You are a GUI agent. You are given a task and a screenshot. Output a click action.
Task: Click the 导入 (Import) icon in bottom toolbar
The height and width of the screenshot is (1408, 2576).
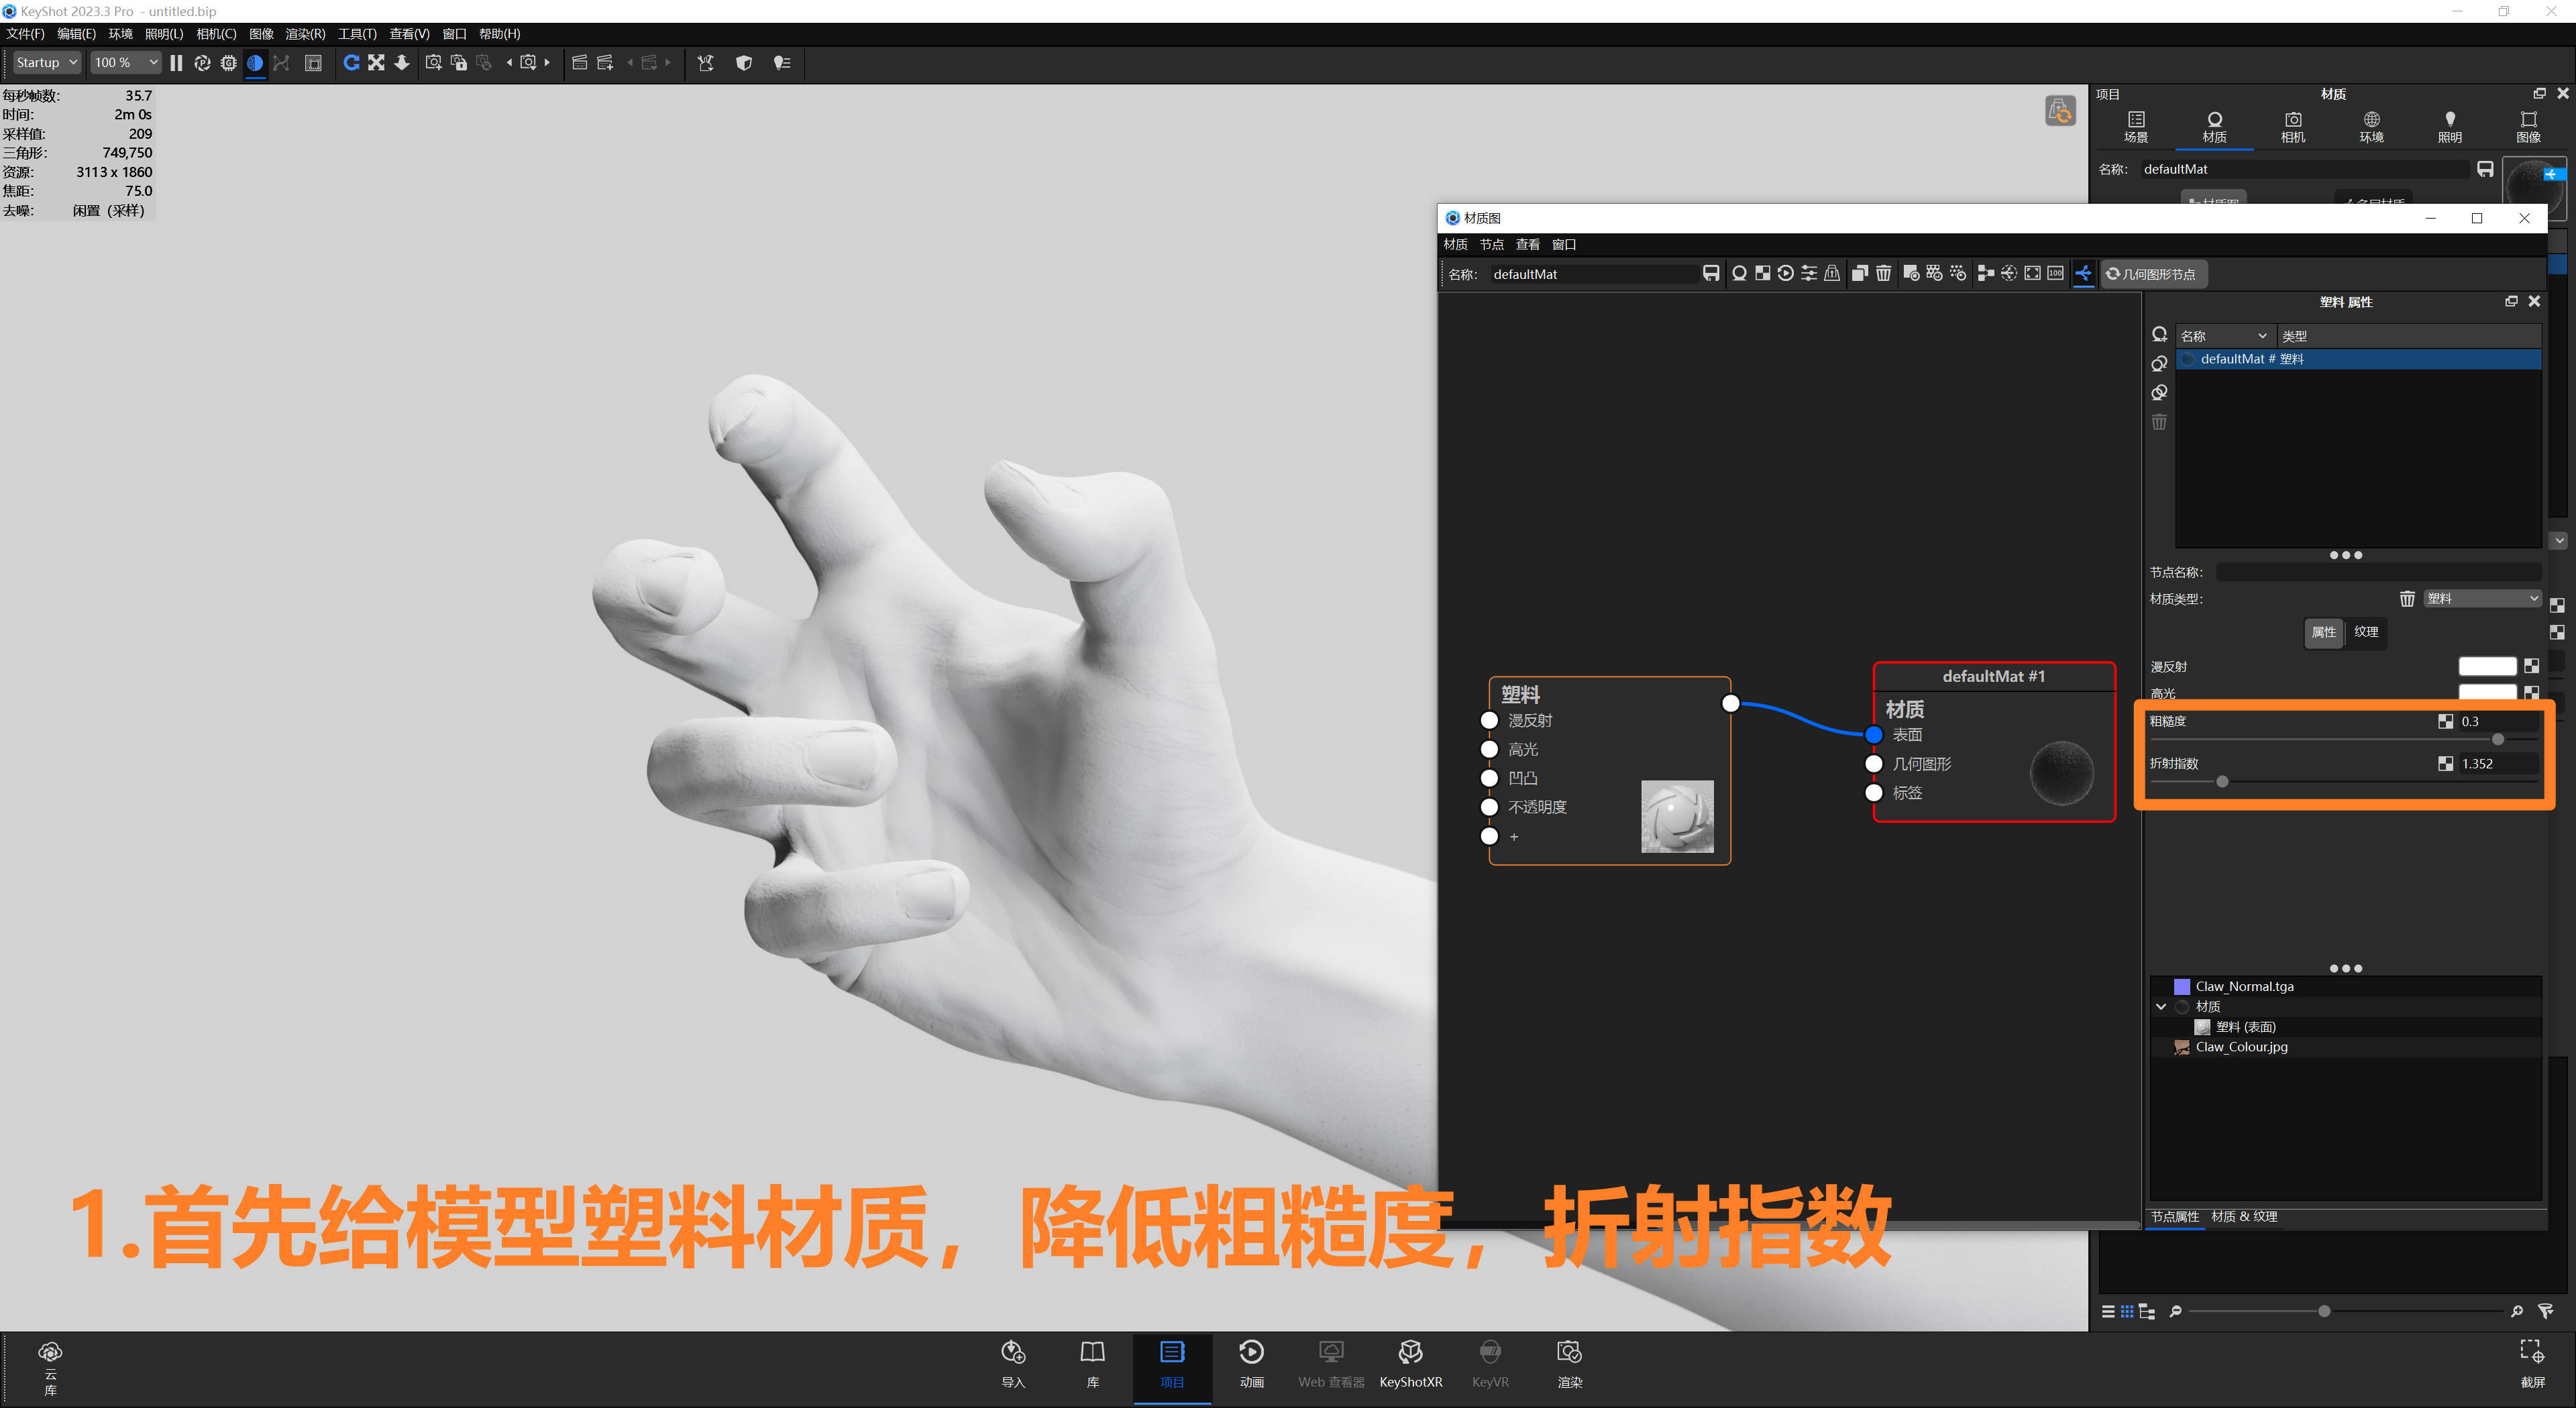[x=1014, y=1353]
